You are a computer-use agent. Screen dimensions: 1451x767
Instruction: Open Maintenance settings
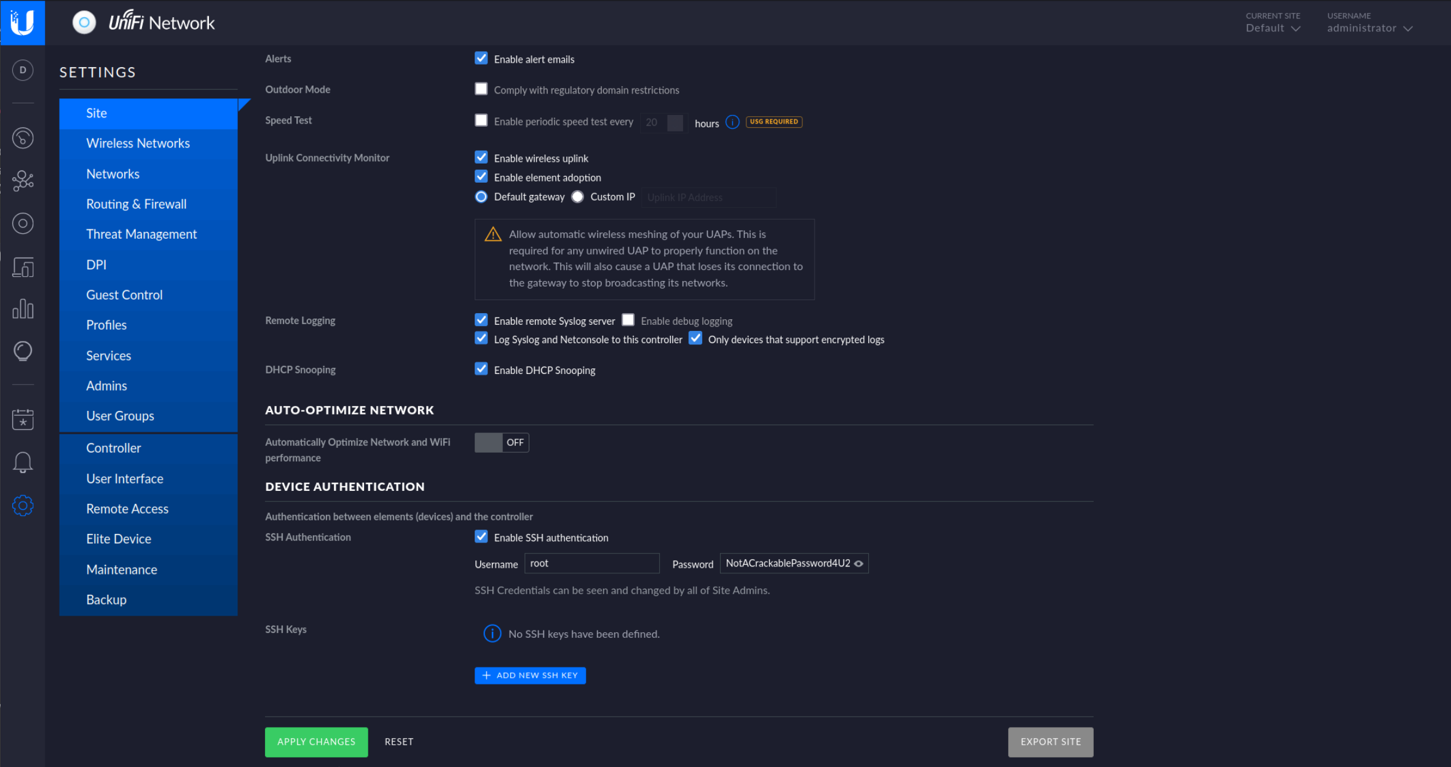coord(148,570)
